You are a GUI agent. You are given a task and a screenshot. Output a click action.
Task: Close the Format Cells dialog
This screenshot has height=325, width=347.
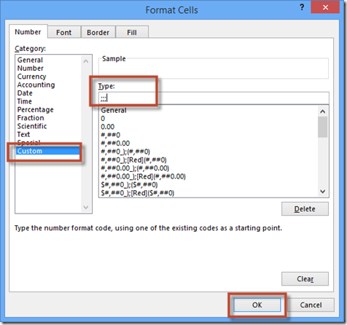pos(325,7)
